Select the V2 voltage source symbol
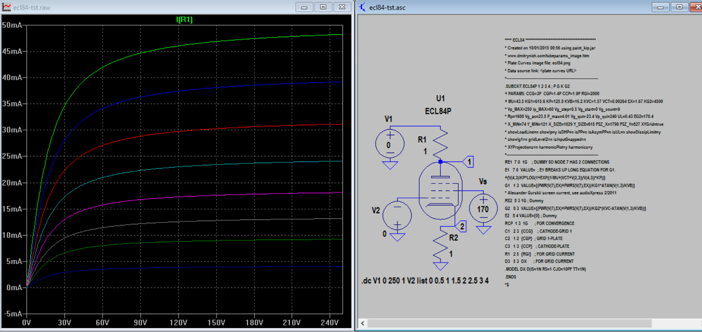The height and width of the screenshot is (332, 702). coord(397,215)
